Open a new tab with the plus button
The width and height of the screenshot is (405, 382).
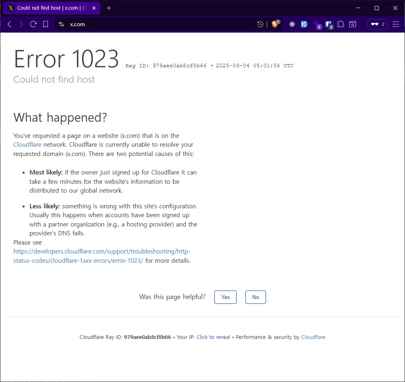point(109,8)
